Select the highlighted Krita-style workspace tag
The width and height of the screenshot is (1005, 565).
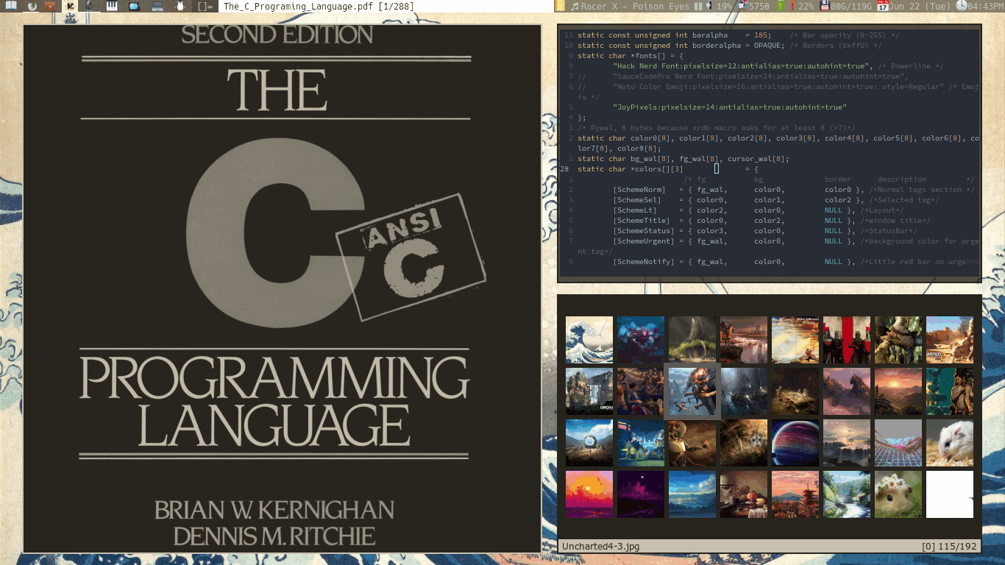pyautogui.click(x=70, y=6)
